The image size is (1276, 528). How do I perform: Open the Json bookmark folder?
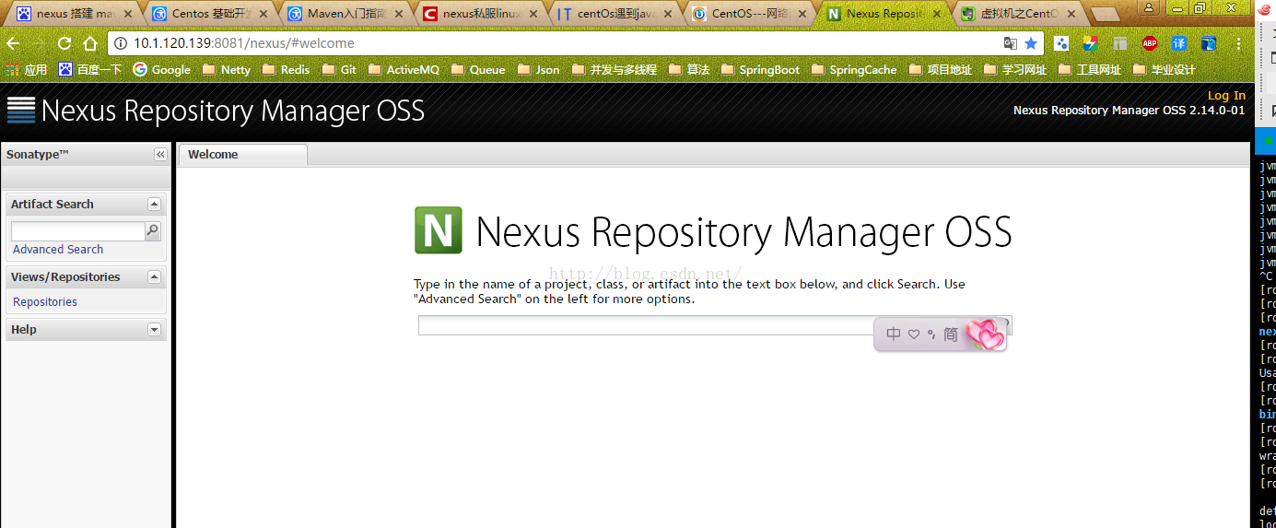pos(539,69)
